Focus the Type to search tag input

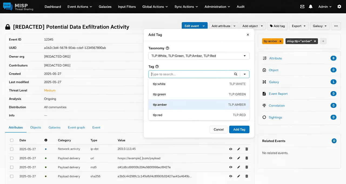191,74
